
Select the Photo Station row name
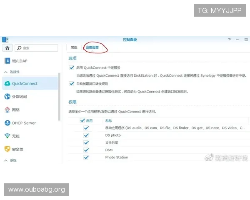[117, 157]
